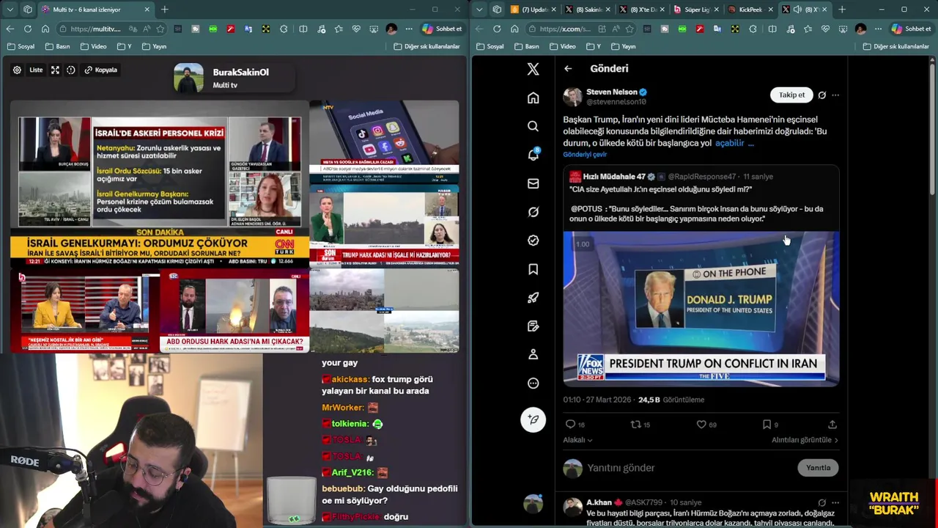Image resolution: width=938 pixels, height=528 pixels.
Task: Open the user profile avatar in x.com browser toolbar
Action: pos(860,29)
